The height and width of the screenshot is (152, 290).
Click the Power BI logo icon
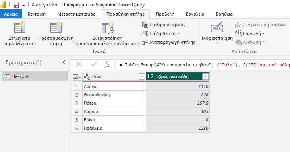3,5
